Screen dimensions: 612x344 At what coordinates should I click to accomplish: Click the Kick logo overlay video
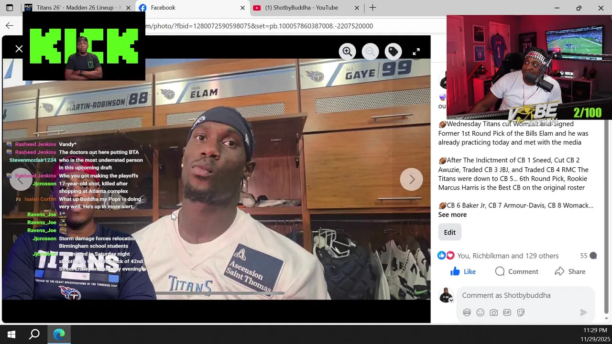tap(84, 46)
